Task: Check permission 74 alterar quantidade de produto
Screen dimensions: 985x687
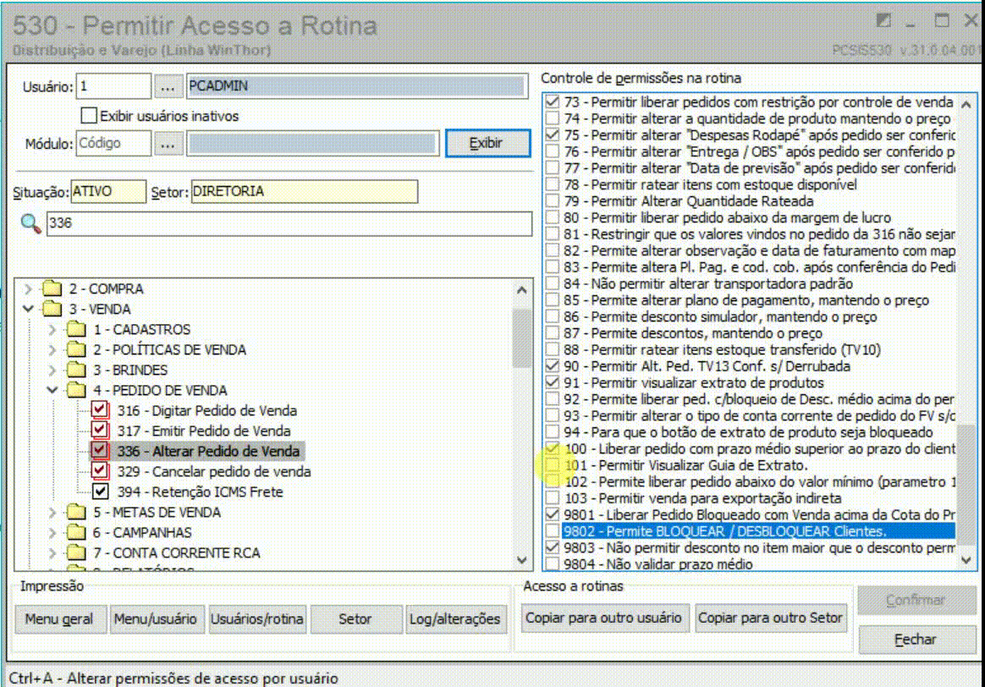Action: pyautogui.click(x=553, y=118)
